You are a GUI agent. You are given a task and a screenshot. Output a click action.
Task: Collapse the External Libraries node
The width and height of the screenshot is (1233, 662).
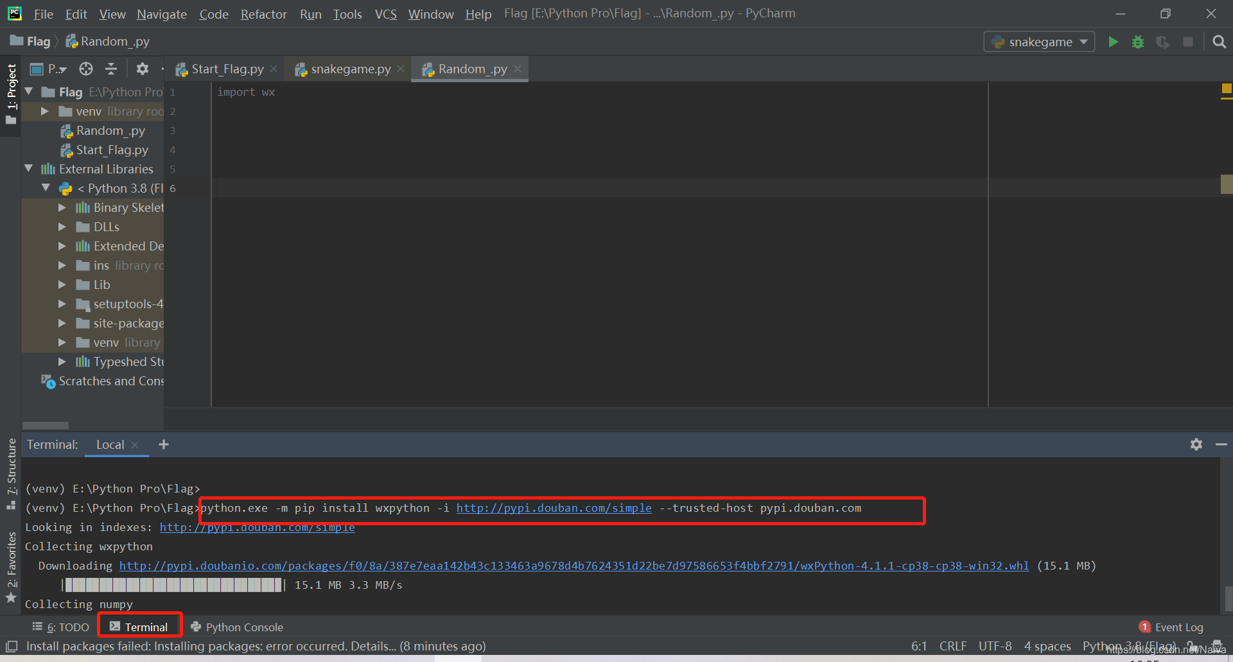(29, 169)
